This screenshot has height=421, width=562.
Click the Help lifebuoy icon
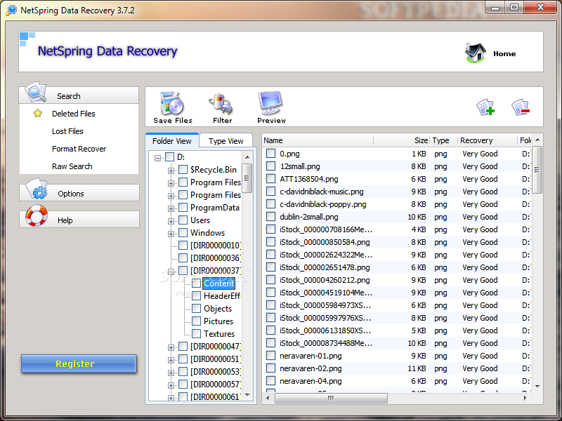click(x=37, y=215)
